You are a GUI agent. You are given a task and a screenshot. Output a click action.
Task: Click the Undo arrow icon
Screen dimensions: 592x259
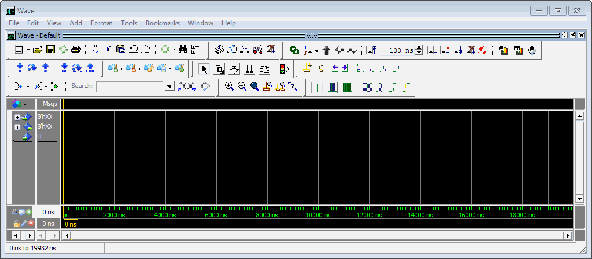coord(133,49)
